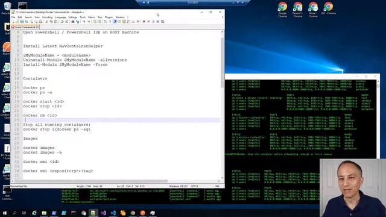
Task: Click the Open file toolbar icon
Action: 17,22
